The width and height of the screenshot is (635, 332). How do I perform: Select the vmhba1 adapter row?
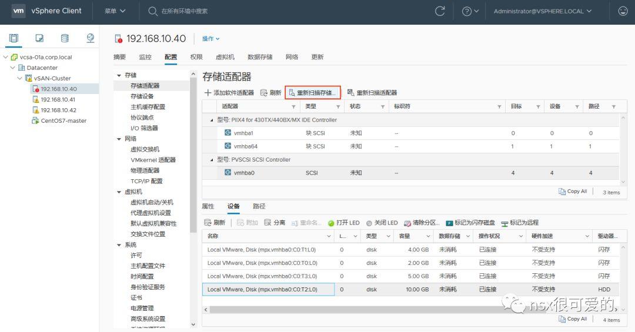410,133
